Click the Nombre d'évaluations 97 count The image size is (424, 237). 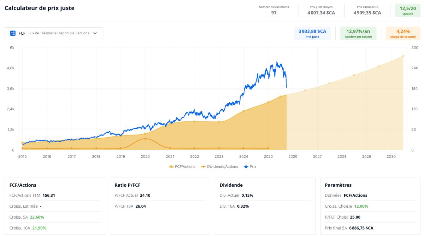[x=274, y=13]
